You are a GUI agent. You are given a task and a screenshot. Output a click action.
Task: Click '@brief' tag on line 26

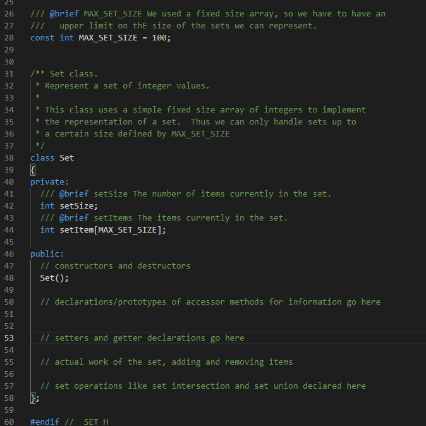click(x=64, y=13)
